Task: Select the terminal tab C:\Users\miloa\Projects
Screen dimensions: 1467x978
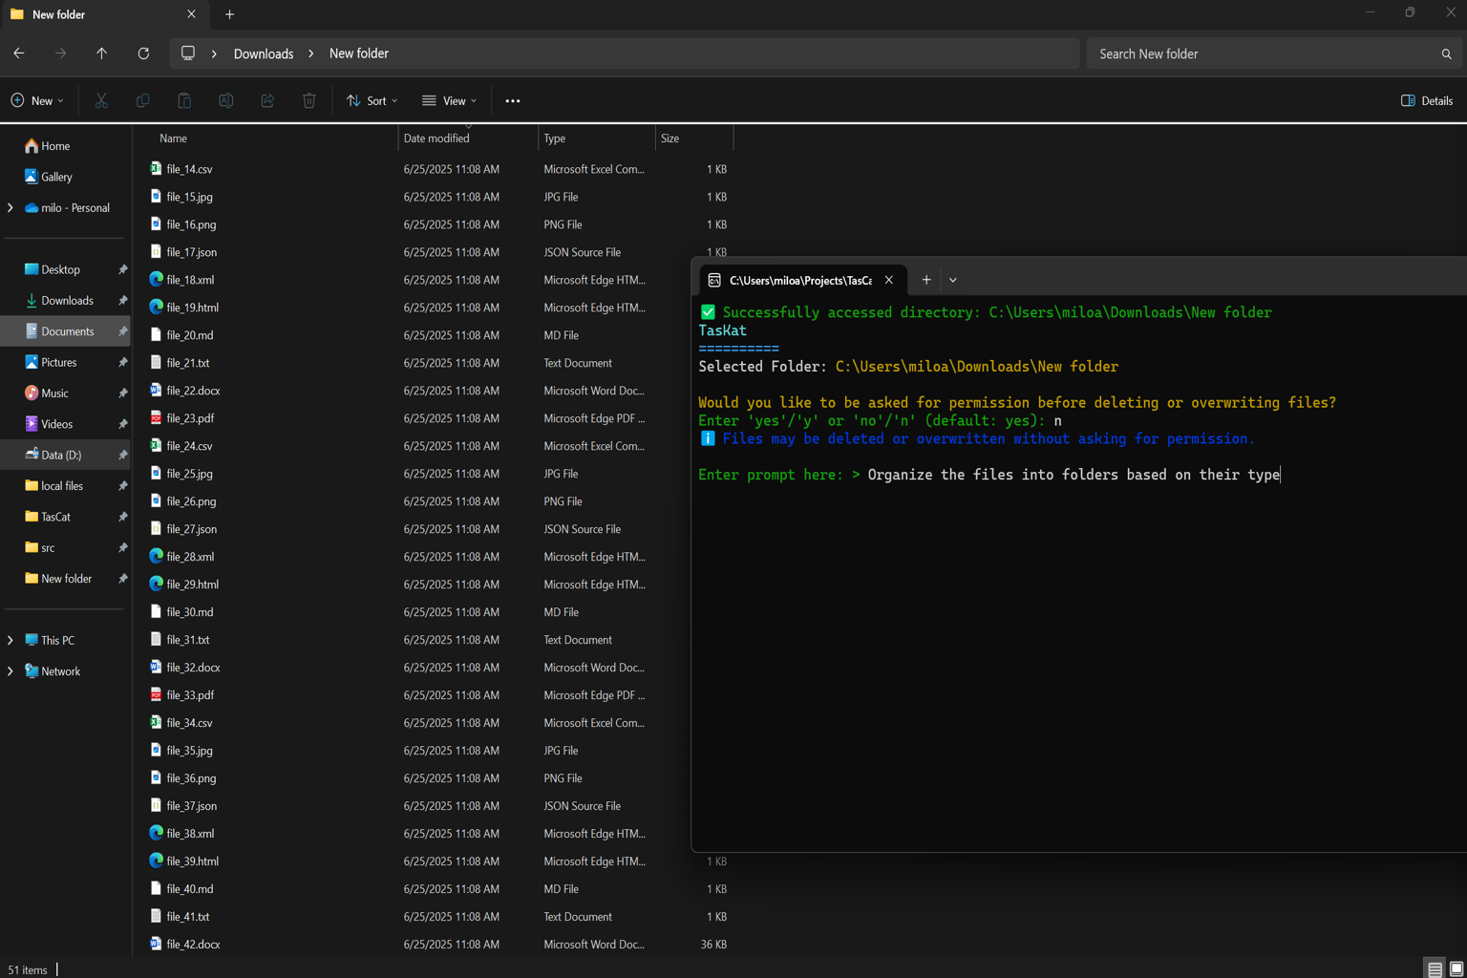Action: coord(800,280)
